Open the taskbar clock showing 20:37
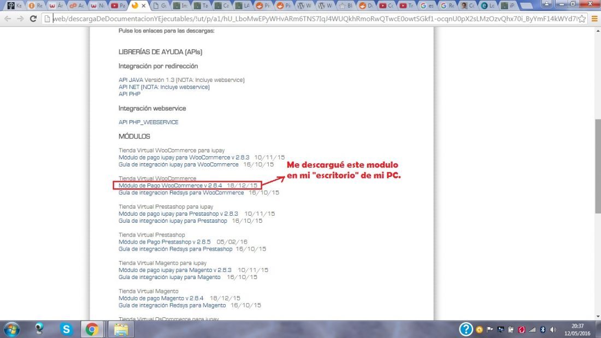 pyautogui.click(x=578, y=330)
